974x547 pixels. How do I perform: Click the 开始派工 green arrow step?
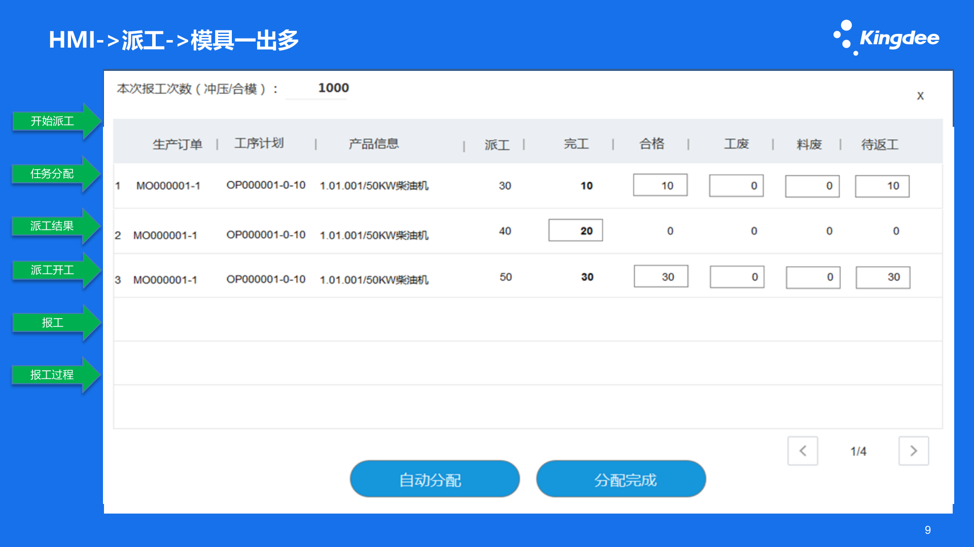[53, 121]
